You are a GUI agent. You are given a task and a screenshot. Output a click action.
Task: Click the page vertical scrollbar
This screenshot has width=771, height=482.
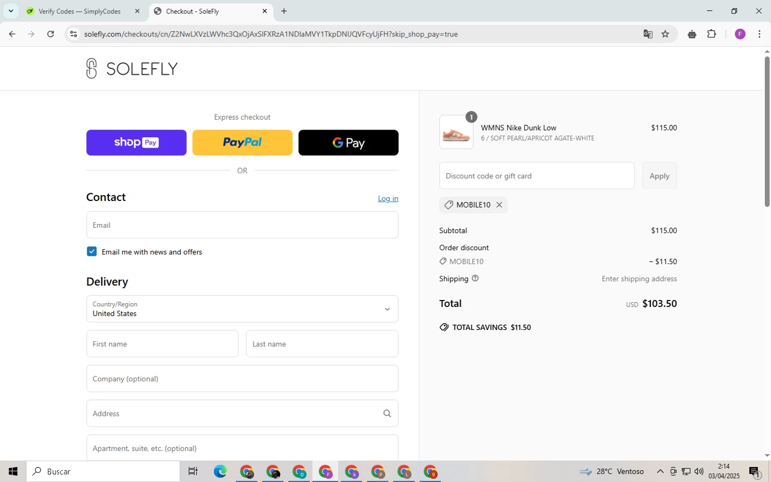point(767,131)
